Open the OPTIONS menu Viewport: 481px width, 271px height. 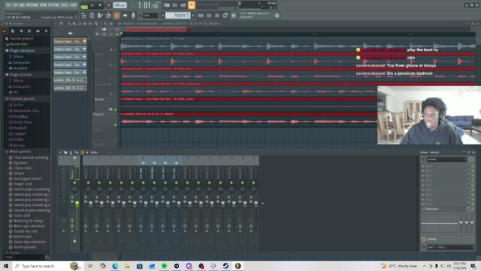pyautogui.click(x=54, y=5)
